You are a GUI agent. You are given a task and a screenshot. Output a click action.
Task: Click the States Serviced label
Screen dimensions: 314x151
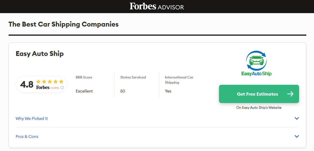133,77
